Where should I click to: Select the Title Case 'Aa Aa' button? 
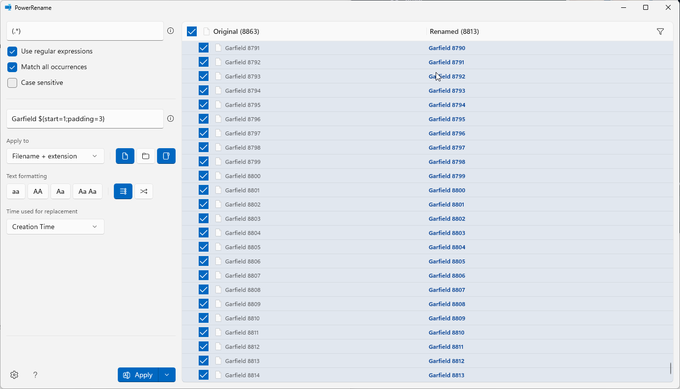[87, 191]
